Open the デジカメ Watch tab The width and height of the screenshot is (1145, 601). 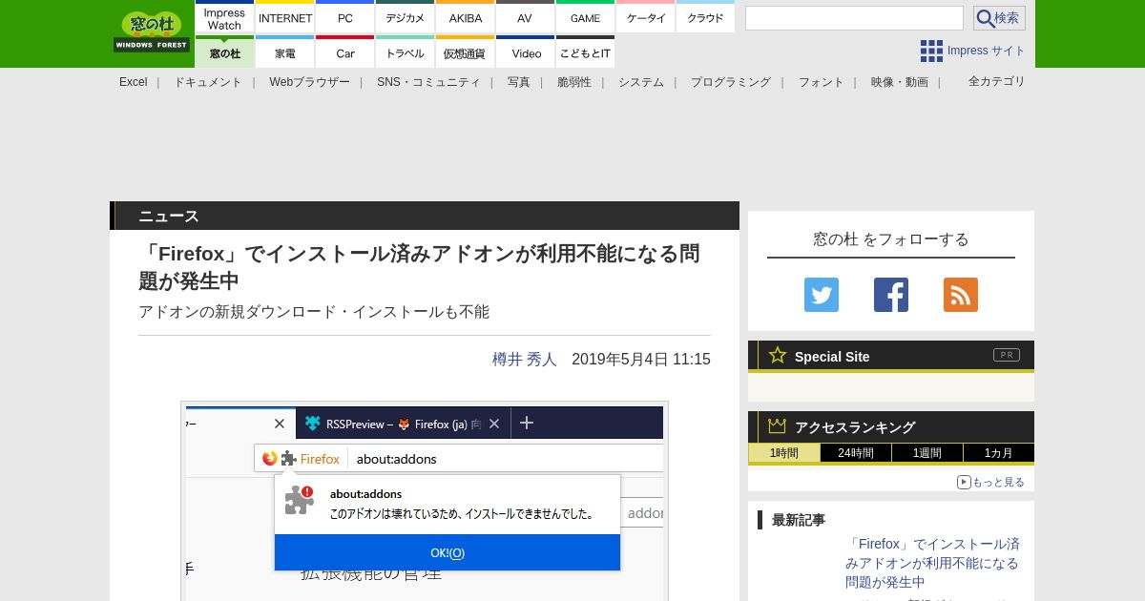click(405, 17)
